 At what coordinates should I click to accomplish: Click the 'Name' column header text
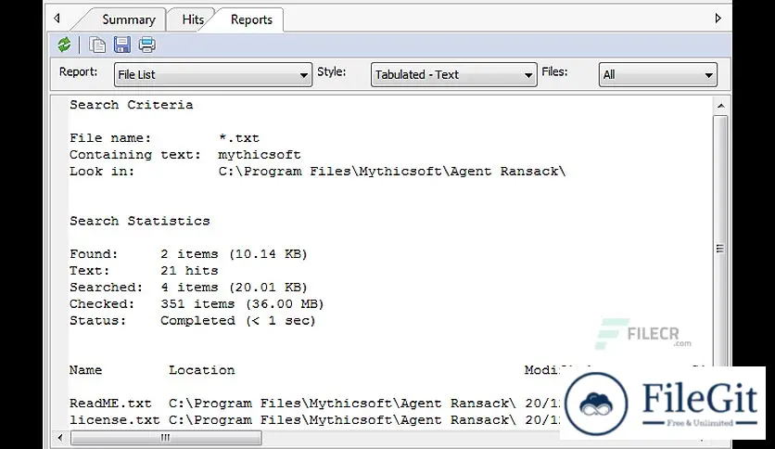pos(85,370)
